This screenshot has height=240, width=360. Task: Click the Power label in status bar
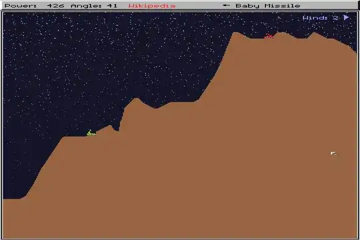21,5
